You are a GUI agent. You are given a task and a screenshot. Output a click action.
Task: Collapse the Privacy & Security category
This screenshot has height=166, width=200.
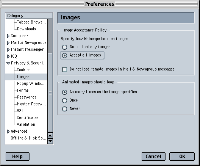tap(8, 63)
